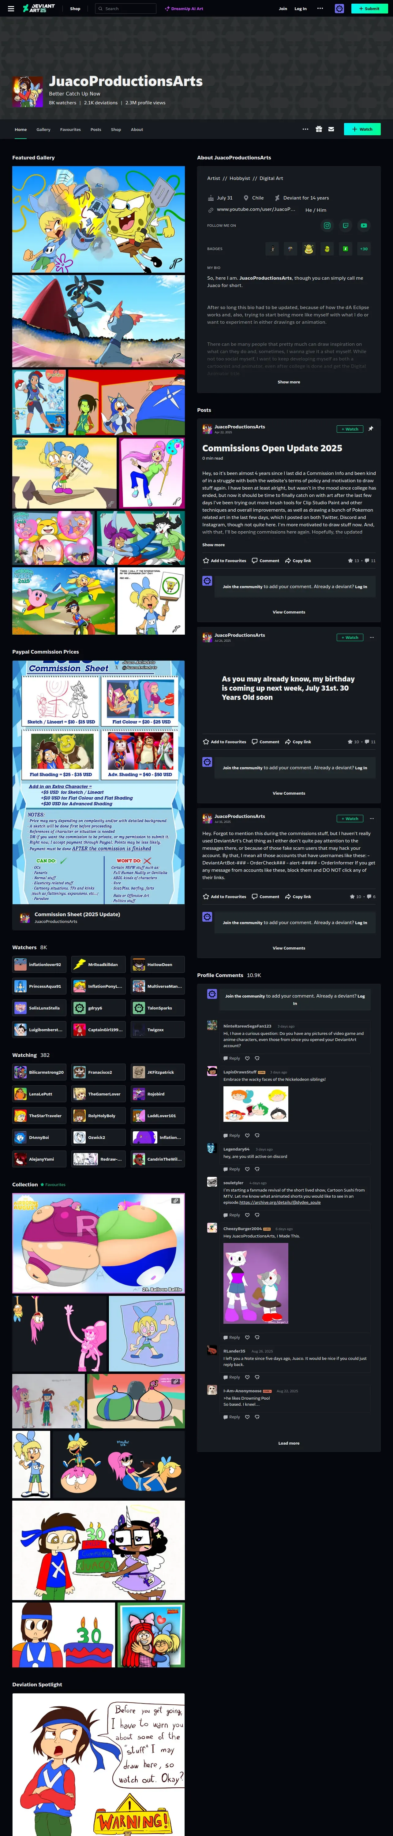Click the DeviantArt logo

[39, 9]
